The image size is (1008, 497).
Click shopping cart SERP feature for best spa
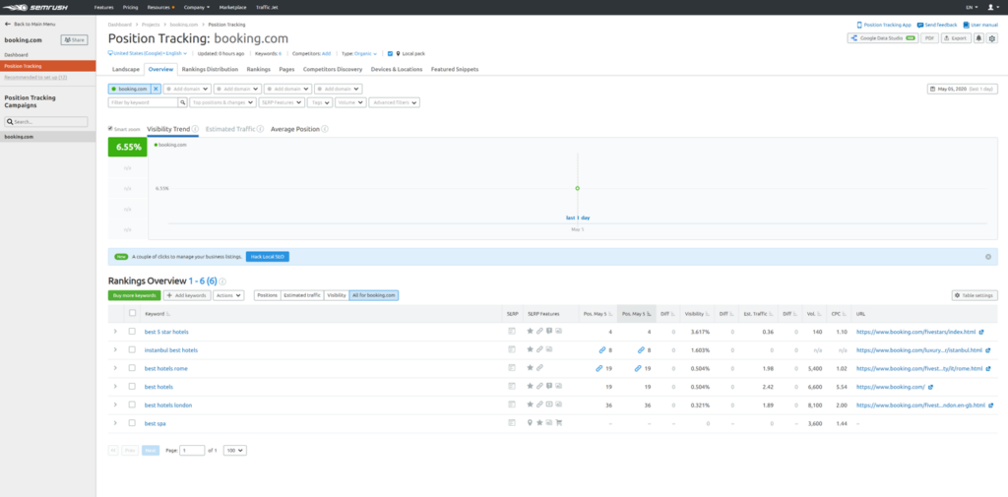click(x=559, y=423)
